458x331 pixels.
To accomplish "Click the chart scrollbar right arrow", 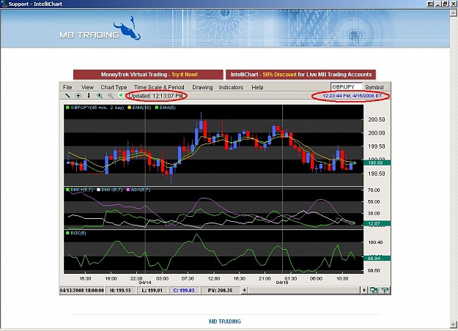I will [364, 290].
